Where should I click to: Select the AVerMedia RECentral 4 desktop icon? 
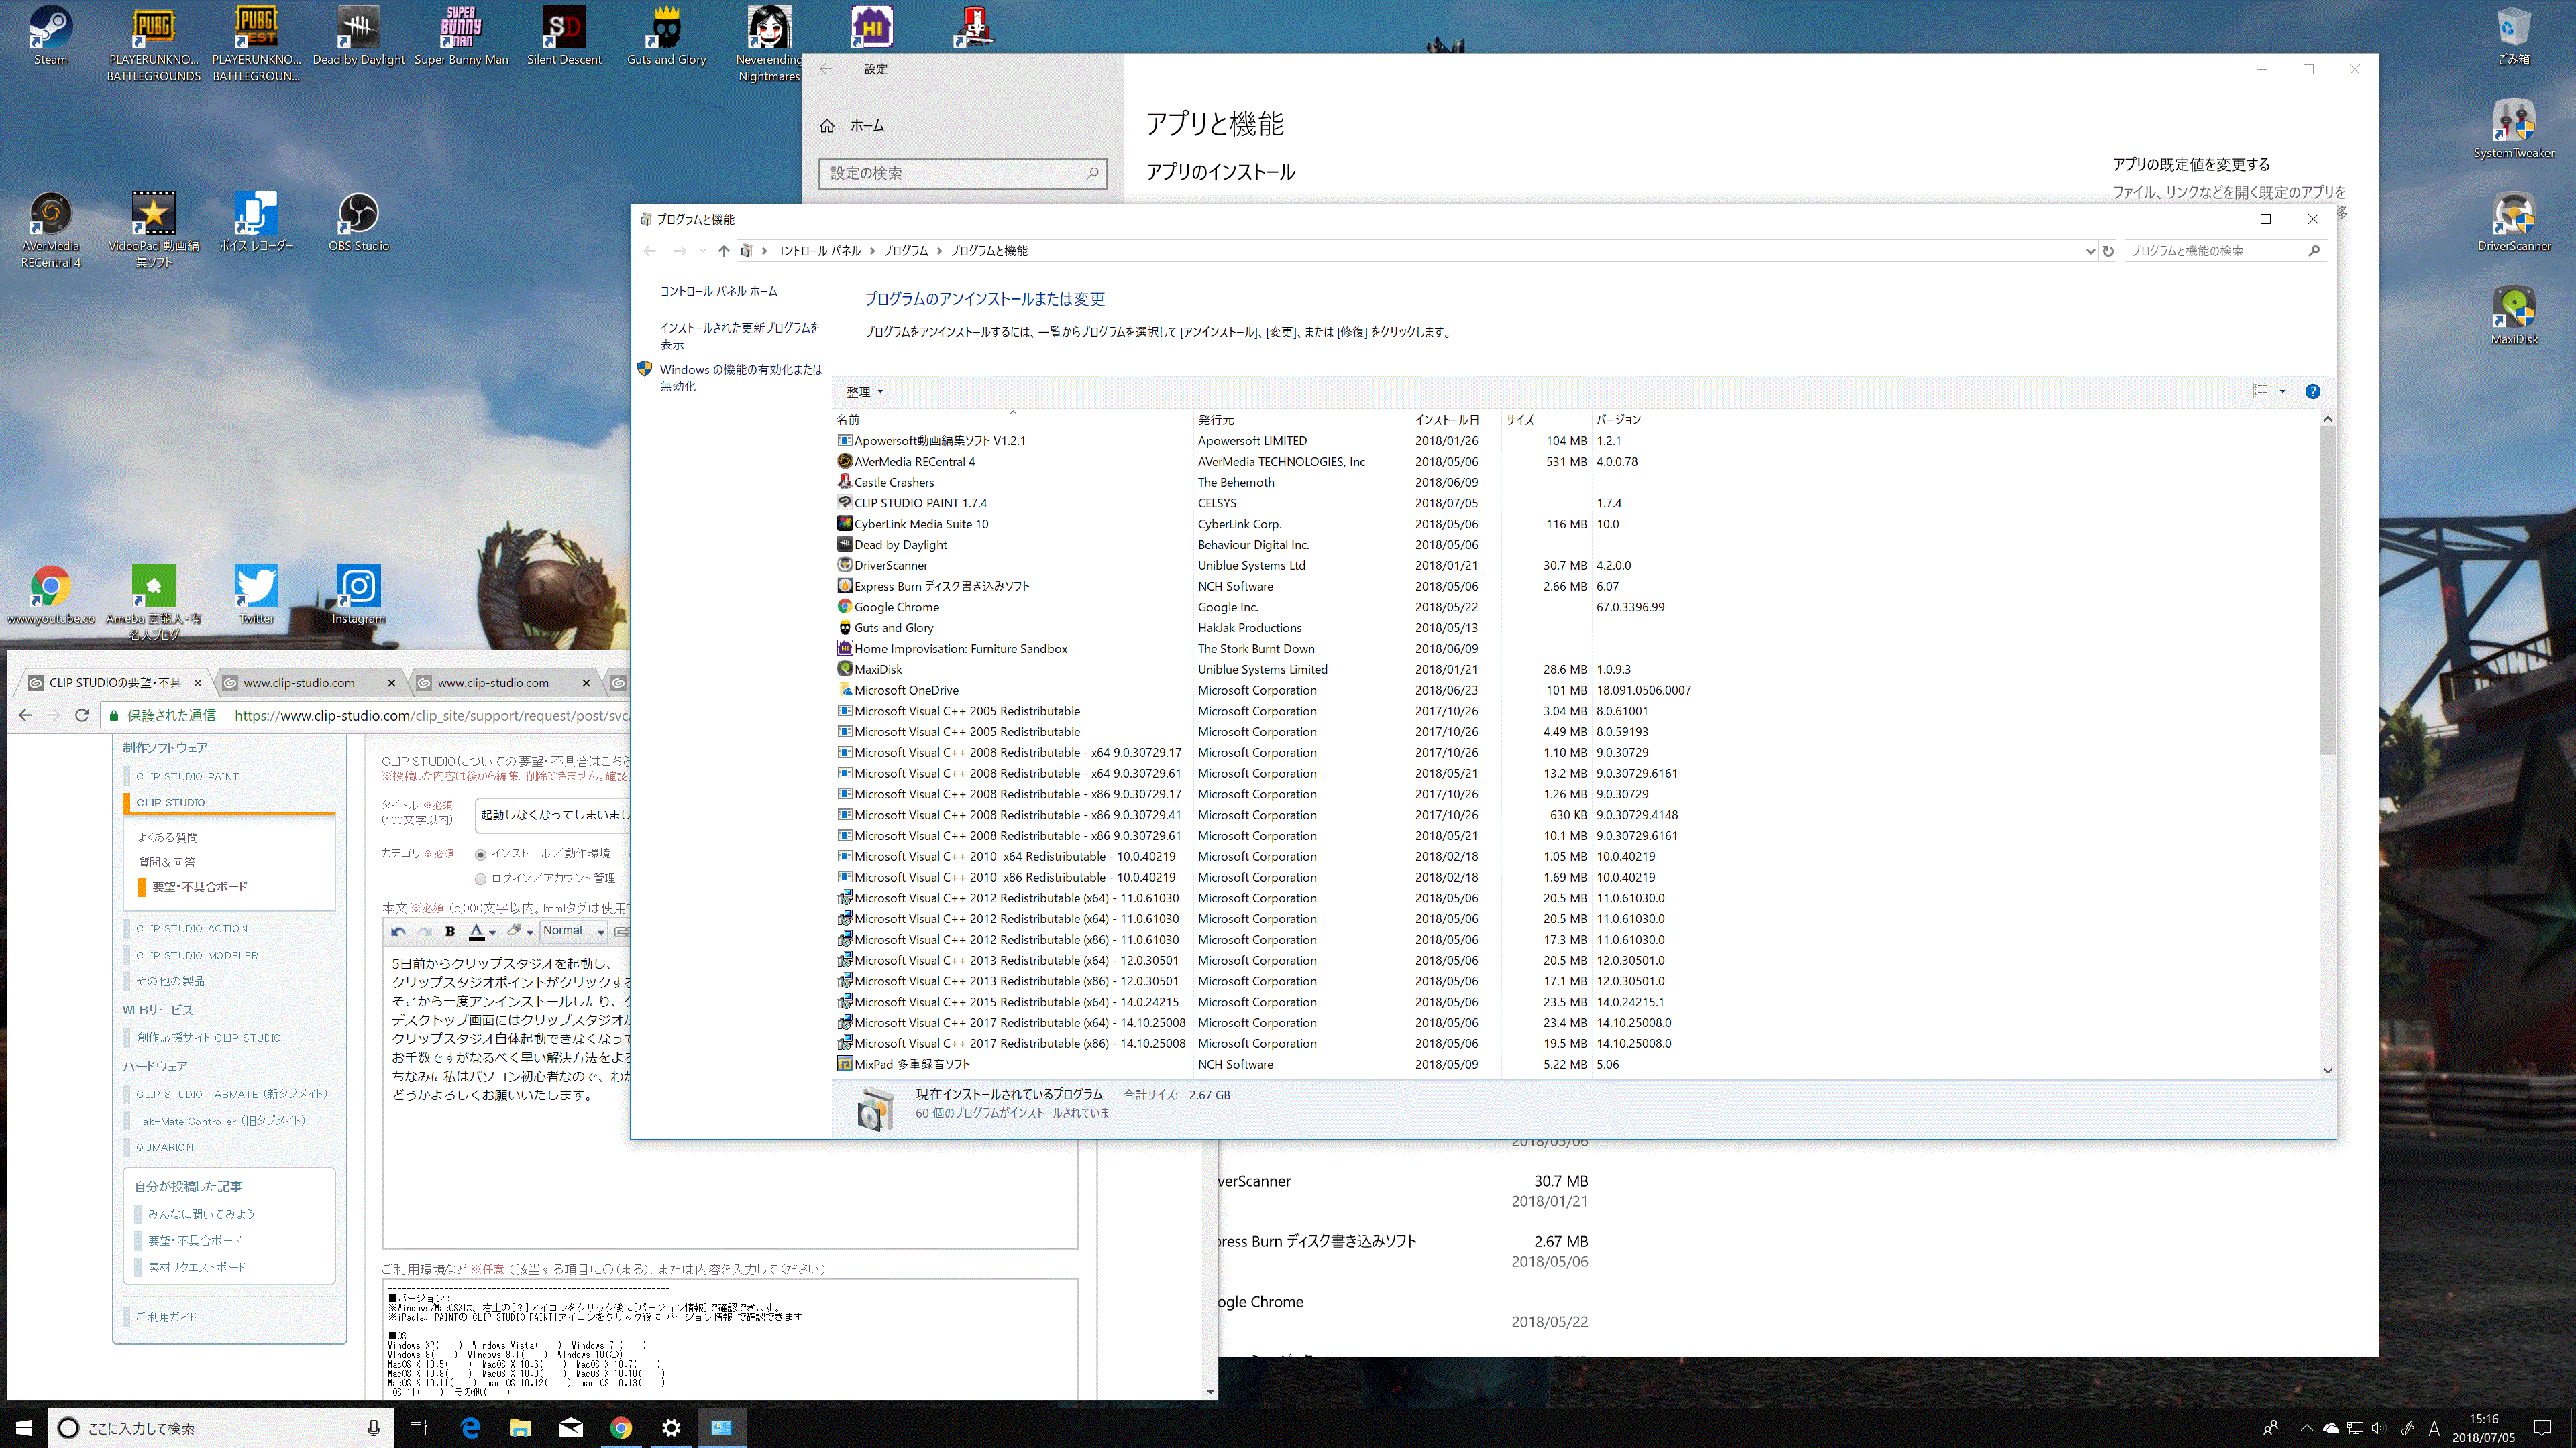click(50, 230)
